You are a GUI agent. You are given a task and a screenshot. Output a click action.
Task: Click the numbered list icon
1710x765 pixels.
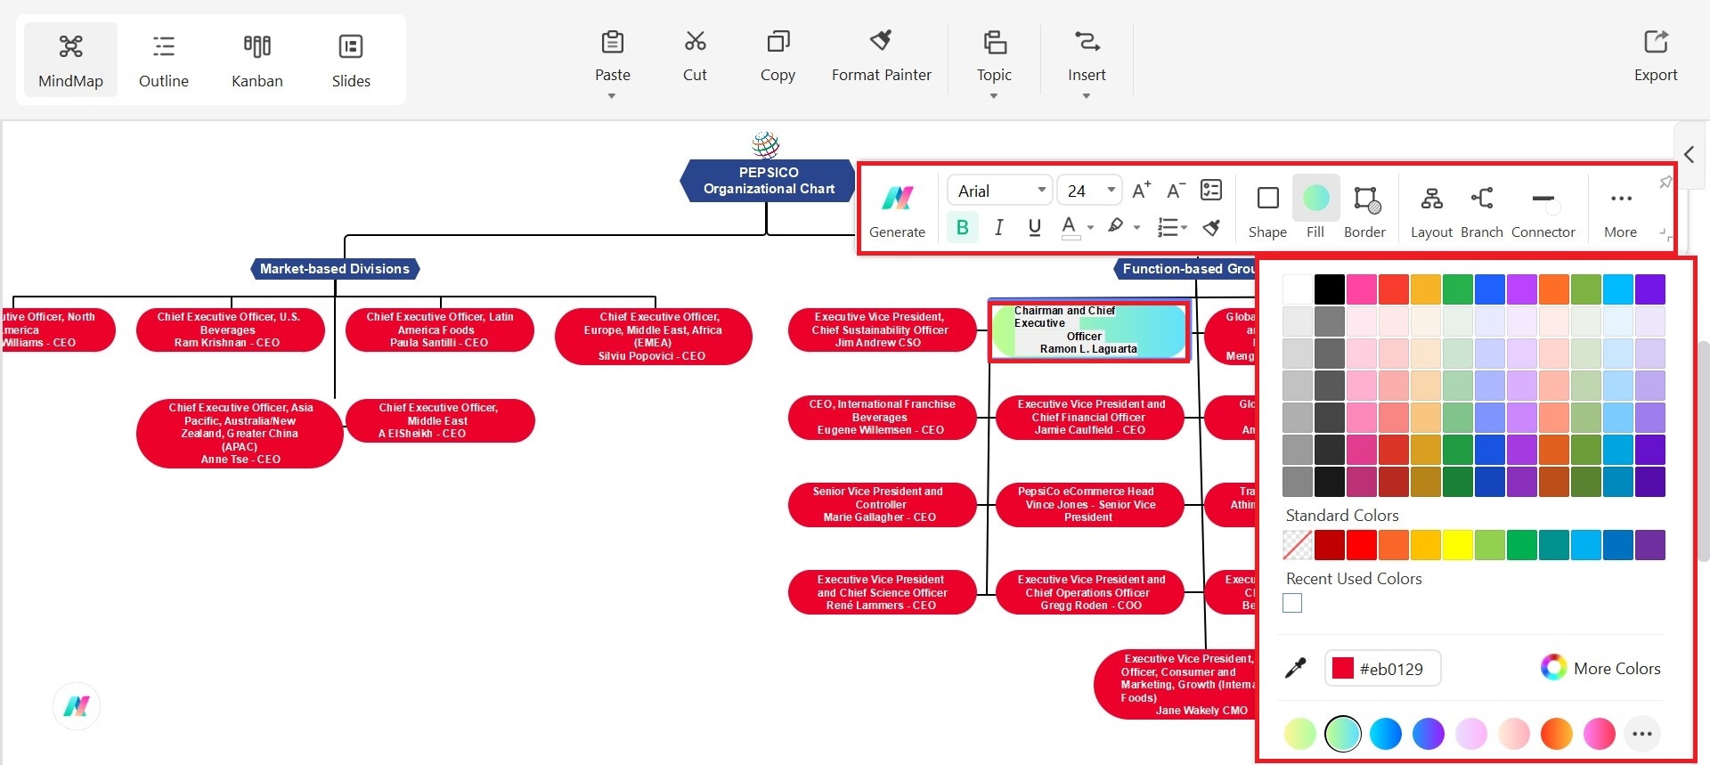(x=1167, y=228)
